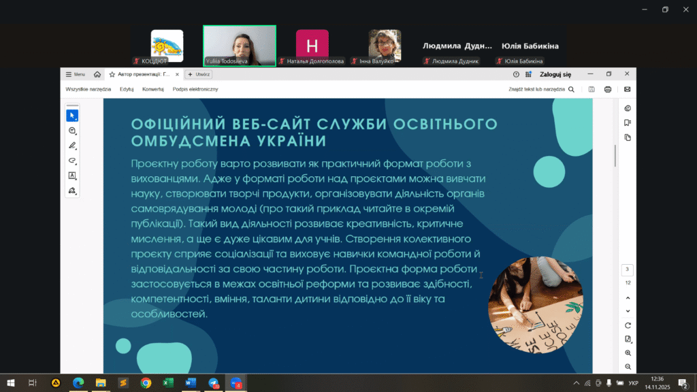Image resolution: width=697 pixels, height=392 pixels.
Task: Open the Acrobat Menu hamburger
Action: tap(75, 74)
